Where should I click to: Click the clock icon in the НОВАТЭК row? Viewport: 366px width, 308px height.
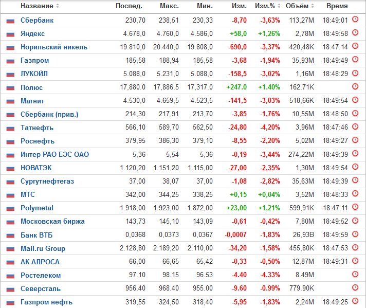point(355,167)
